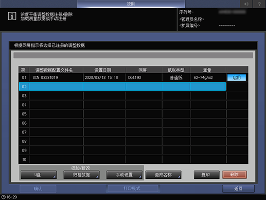Click the 序列号 serial number label

[186, 12]
